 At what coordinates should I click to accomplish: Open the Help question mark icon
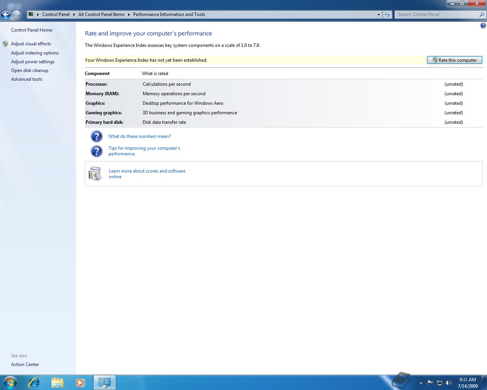point(483,26)
